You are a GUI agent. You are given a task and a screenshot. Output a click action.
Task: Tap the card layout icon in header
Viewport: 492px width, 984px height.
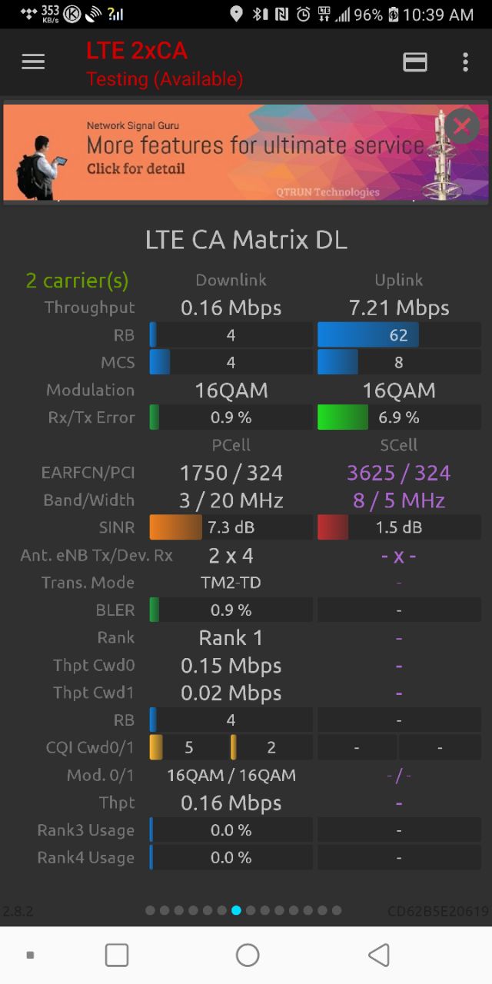pos(415,62)
